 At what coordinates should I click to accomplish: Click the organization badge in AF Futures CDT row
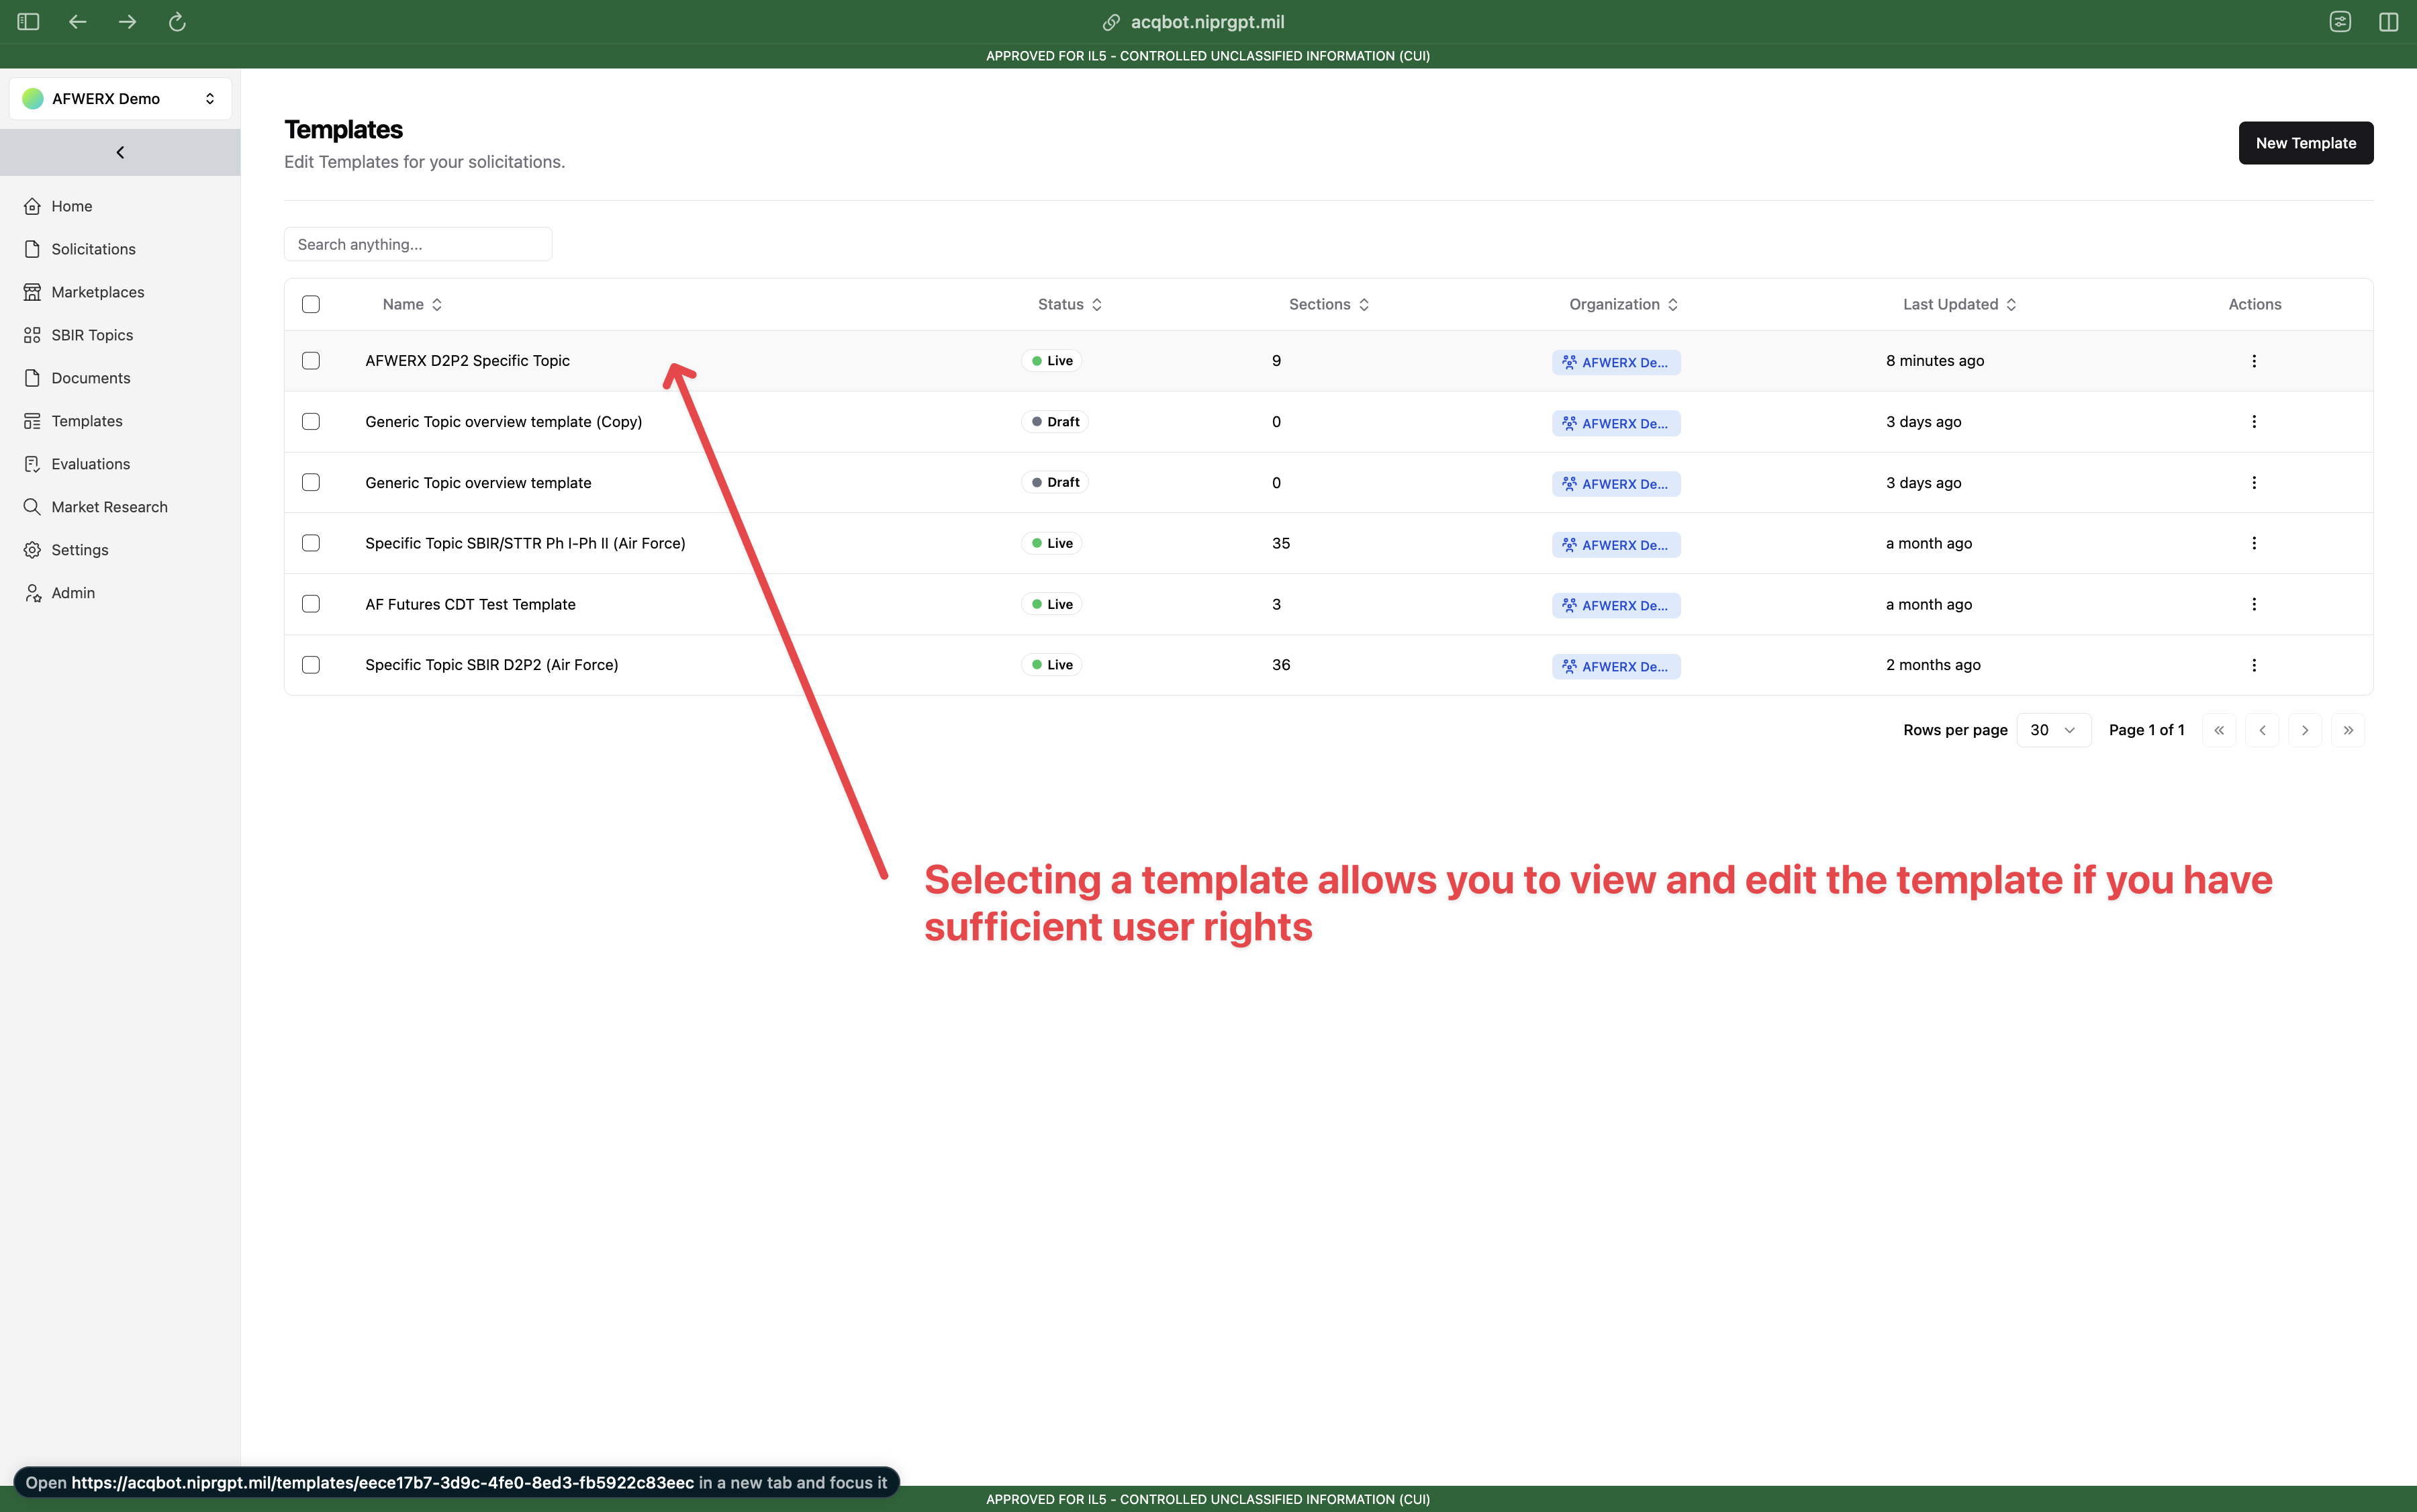click(x=1616, y=605)
